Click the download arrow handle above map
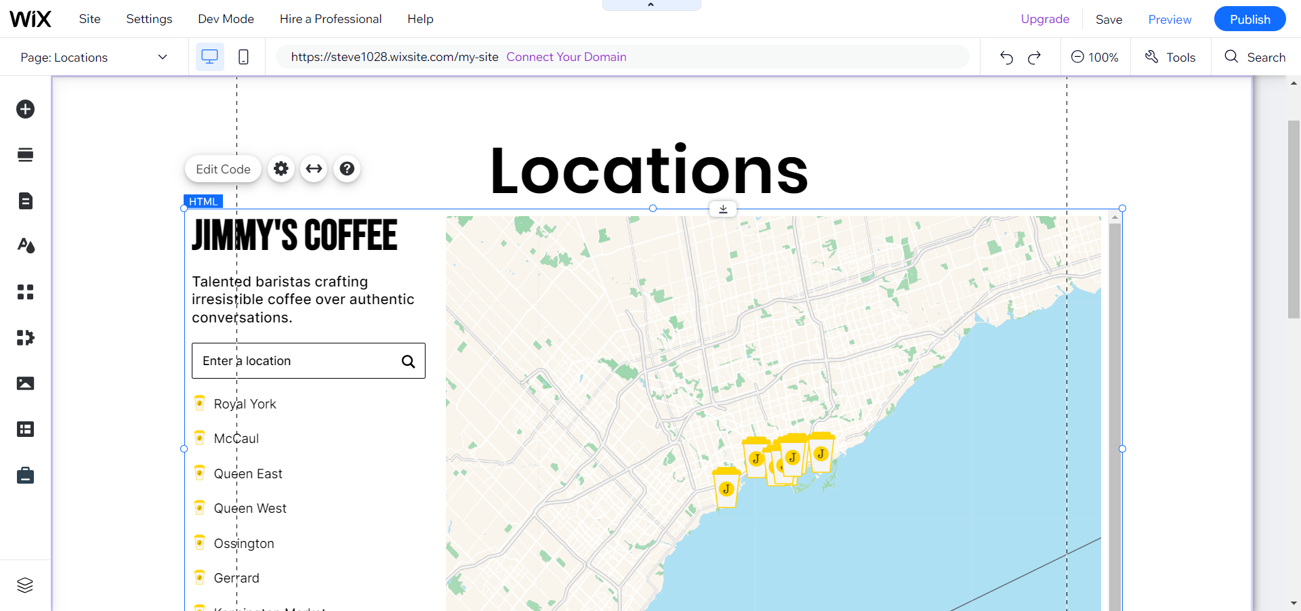 [x=723, y=209]
